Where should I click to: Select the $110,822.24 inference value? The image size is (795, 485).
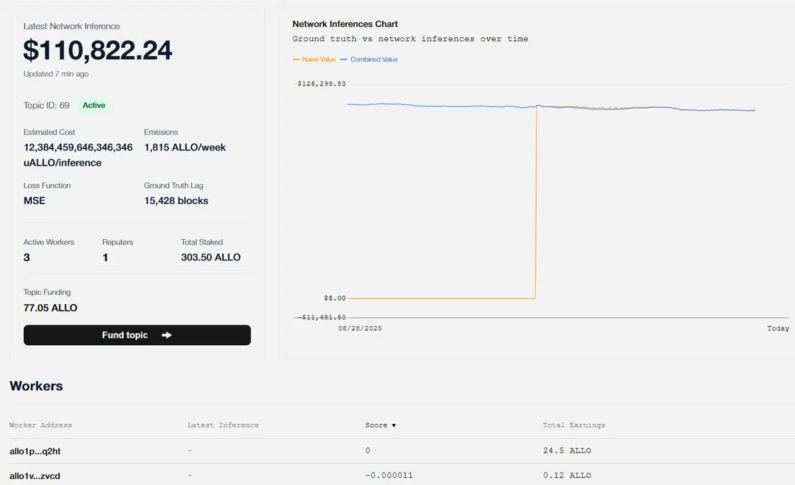click(x=98, y=50)
